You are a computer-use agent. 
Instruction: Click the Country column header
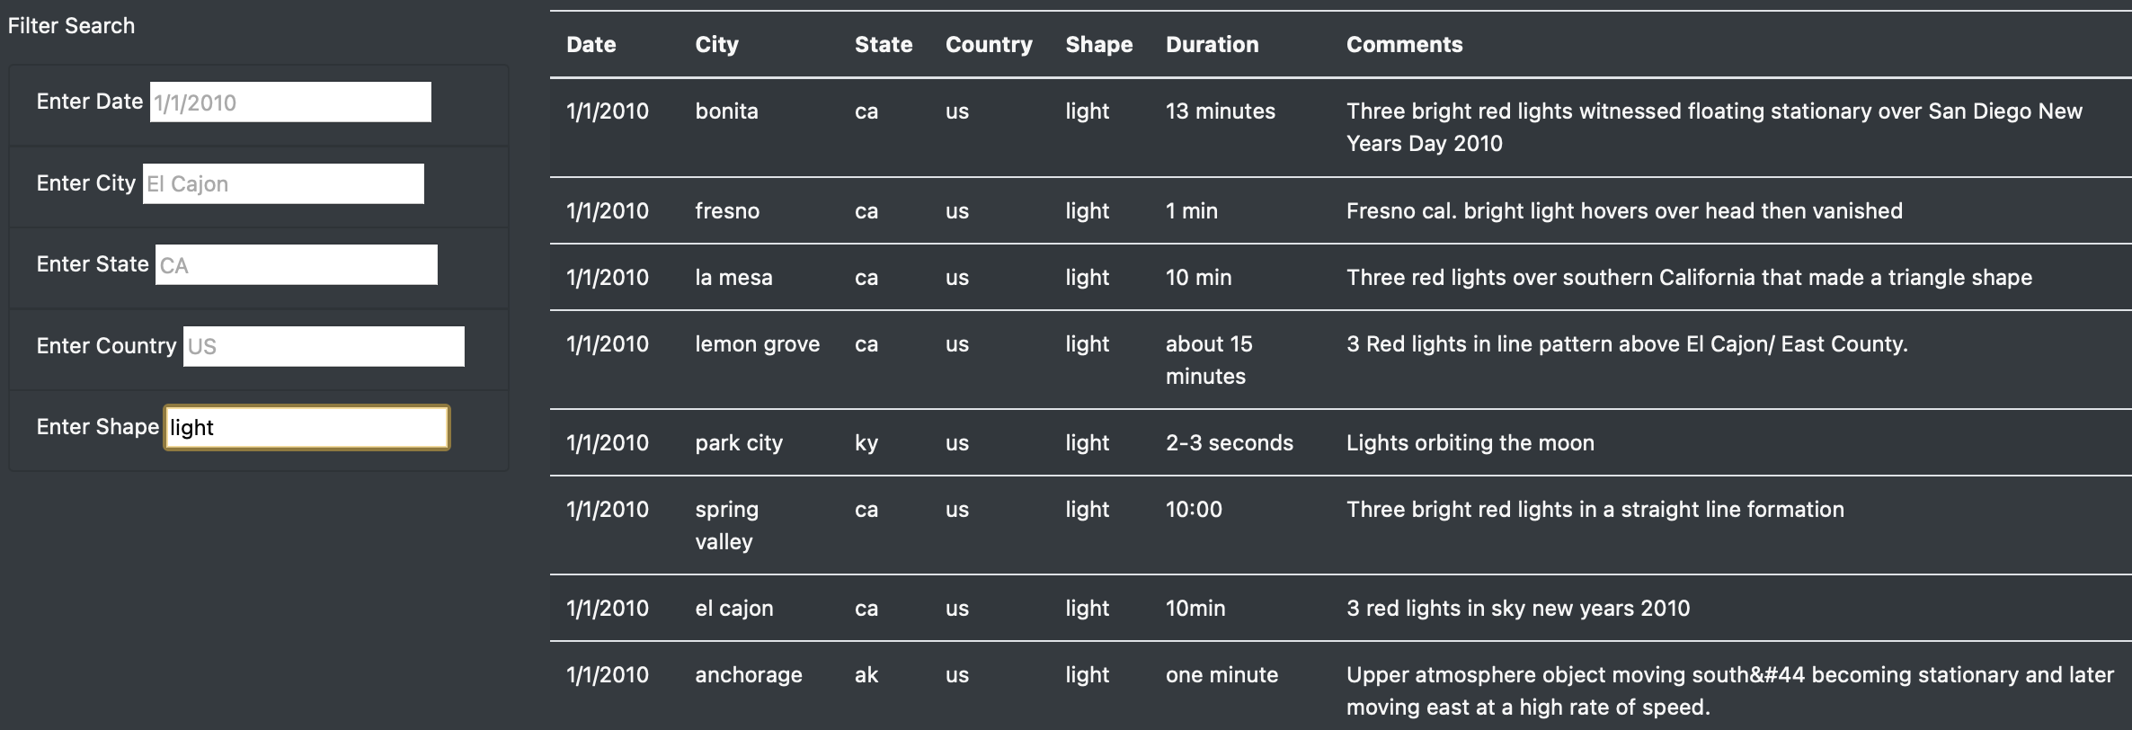[988, 43]
